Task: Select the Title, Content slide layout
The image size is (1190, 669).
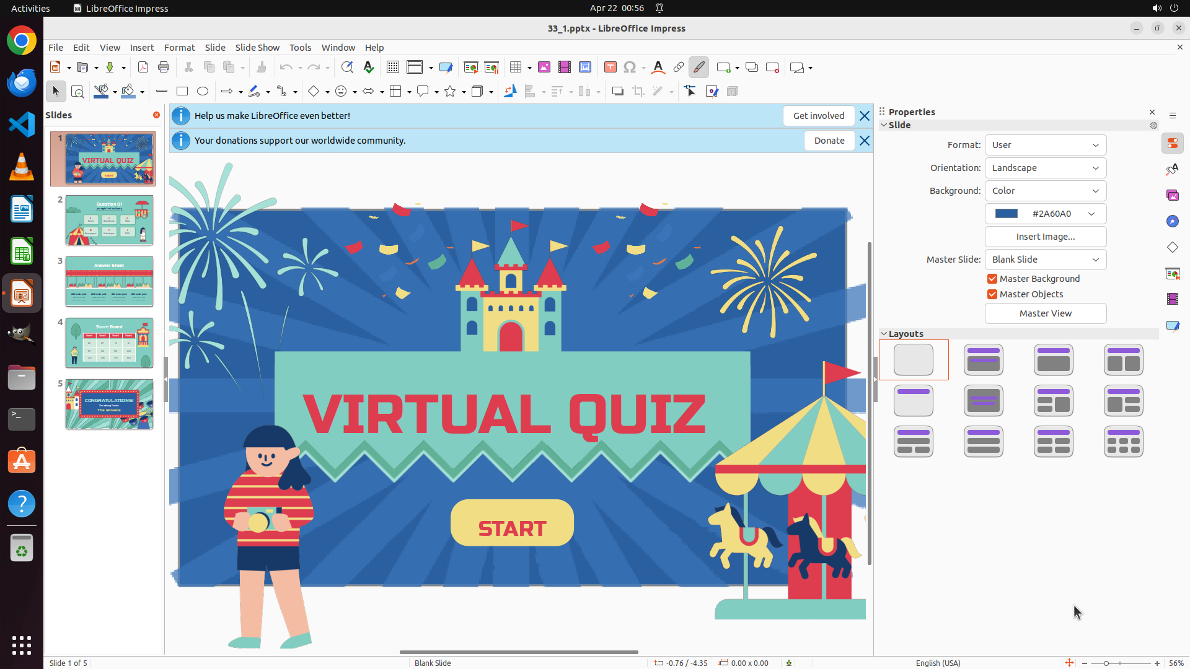Action: [x=1053, y=360]
